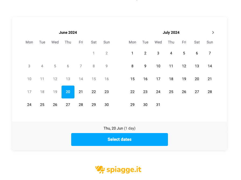Pick June 21 as checkout date
The width and height of the screenshot is (241, 180).
81,92
